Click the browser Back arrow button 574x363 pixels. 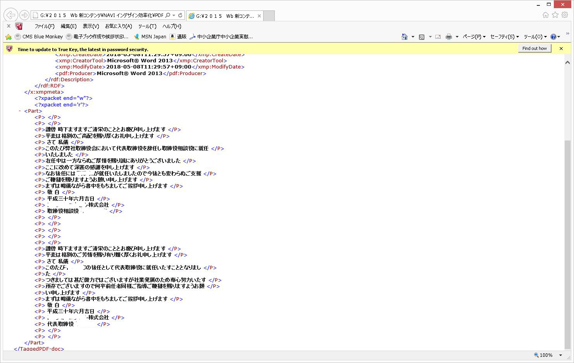pyautogui.click(x=10, y=15)
